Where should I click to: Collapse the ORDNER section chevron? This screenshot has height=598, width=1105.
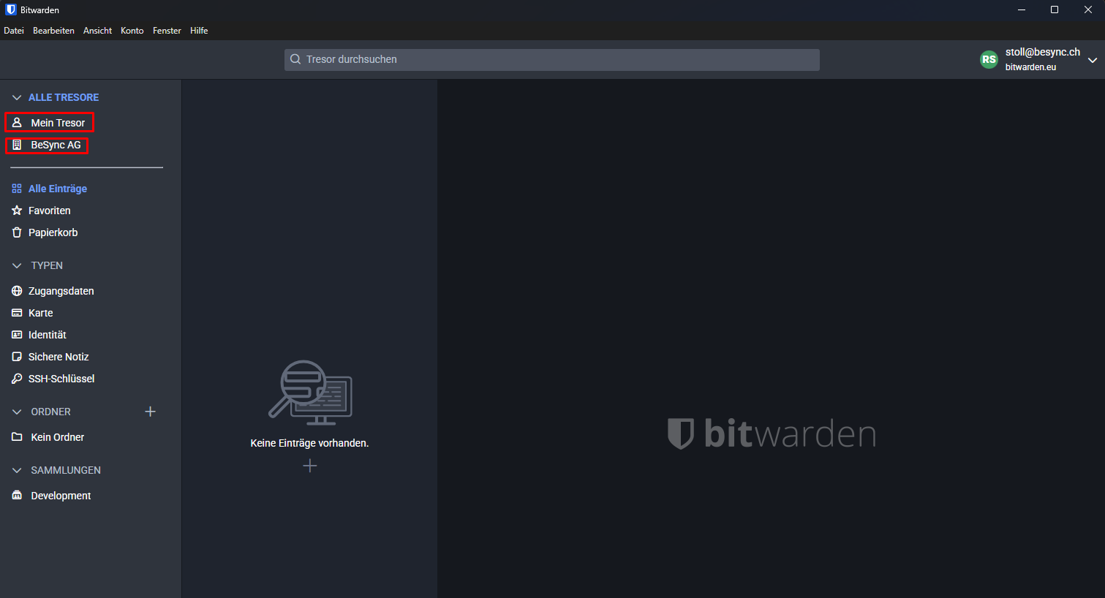(x=17, y=412)
